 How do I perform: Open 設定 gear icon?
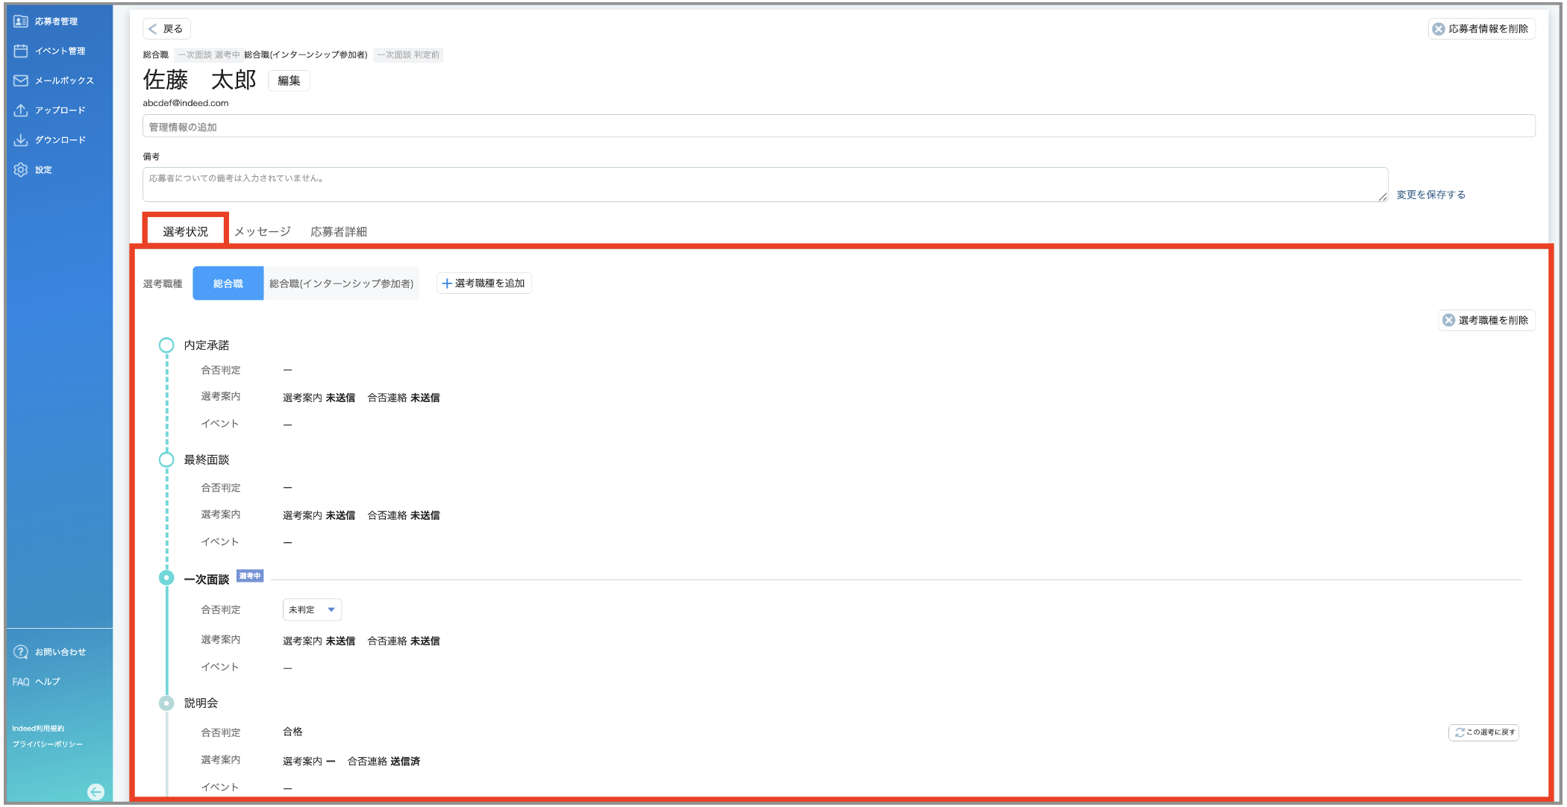click(x=21, y=170)
